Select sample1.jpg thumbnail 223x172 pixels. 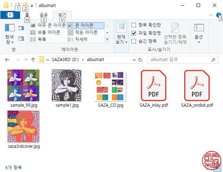[x=67, y=85]
